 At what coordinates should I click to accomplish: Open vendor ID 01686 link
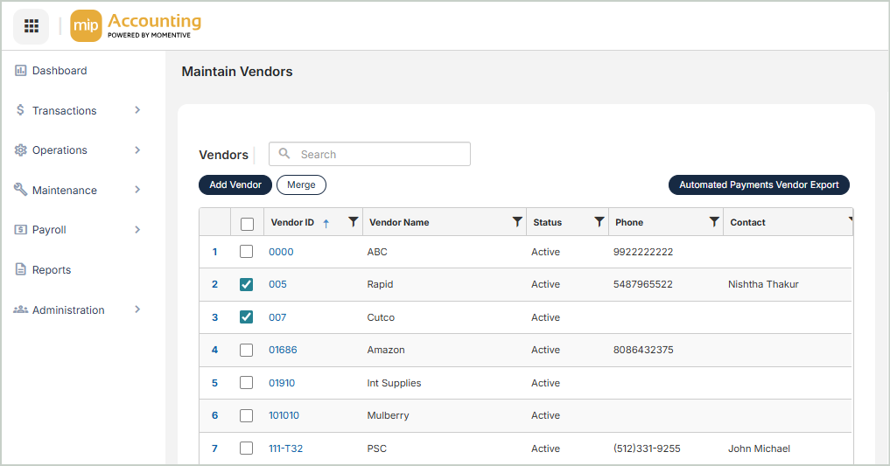click(x=283, y=350)
